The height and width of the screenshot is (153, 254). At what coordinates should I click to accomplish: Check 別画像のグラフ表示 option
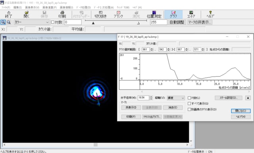[x=189, y=109]
